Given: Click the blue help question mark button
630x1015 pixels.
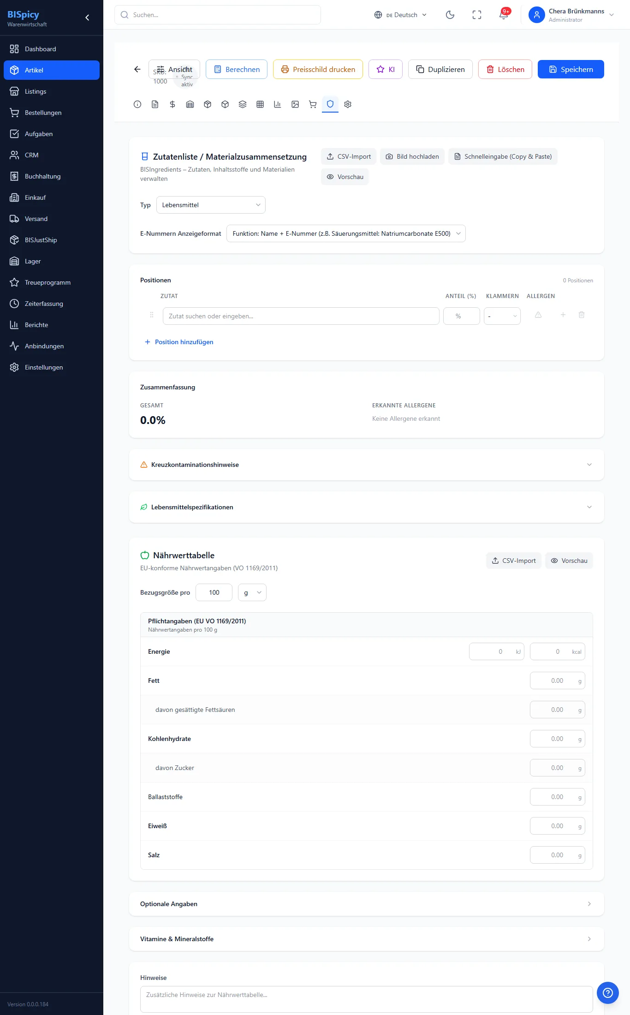Looking at the screenshot, I should (608, 992).
